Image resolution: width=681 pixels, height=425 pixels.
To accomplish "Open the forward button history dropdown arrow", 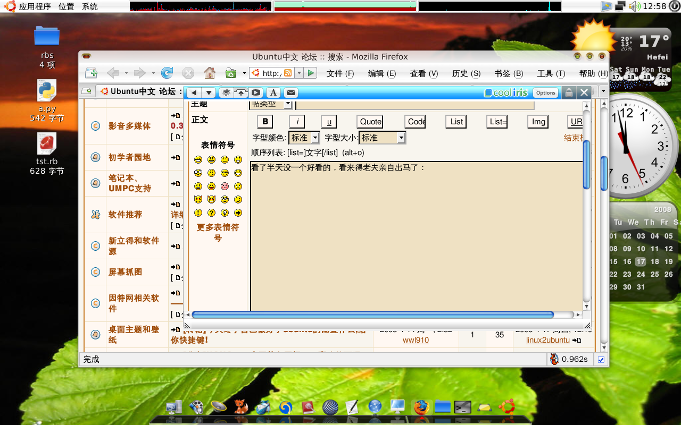I will point(153,73).
